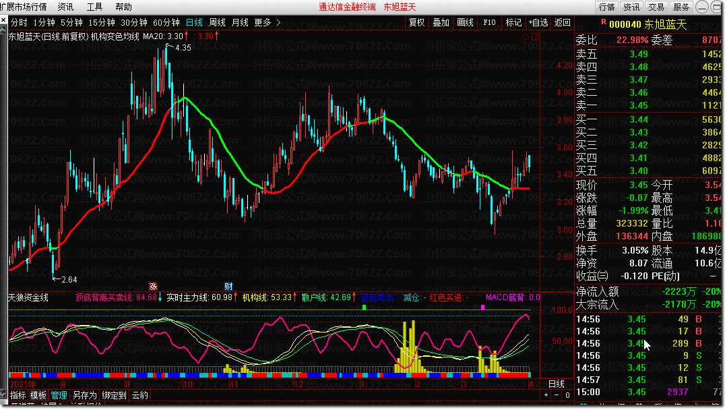Click 叠加 overlay toolbar item
Screen dimensions: 727x410
pyautogui.click(x=441, y=22)
